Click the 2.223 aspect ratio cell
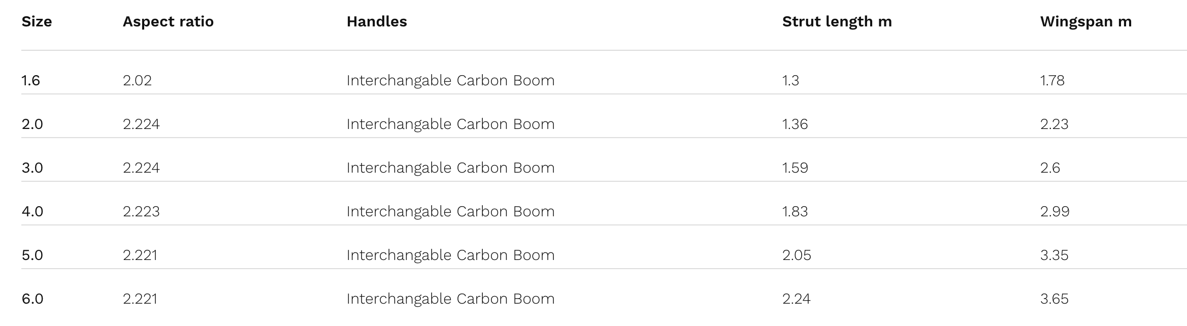This screenshot has width=1187, height=326. point(141,211)
